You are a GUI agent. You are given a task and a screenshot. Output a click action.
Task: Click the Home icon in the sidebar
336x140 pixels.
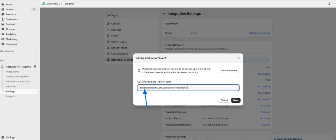pos(3,4)
